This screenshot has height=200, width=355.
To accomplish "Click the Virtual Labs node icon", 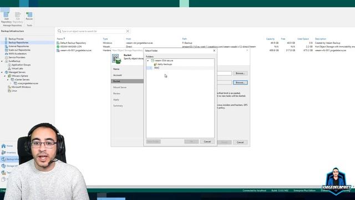I will 9,68.
